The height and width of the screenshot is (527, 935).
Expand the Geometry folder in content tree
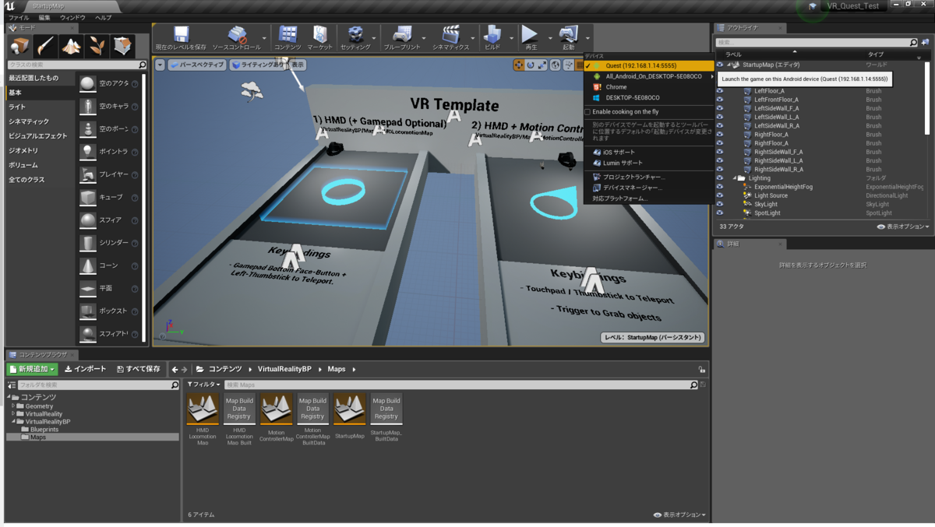(13, 406)
